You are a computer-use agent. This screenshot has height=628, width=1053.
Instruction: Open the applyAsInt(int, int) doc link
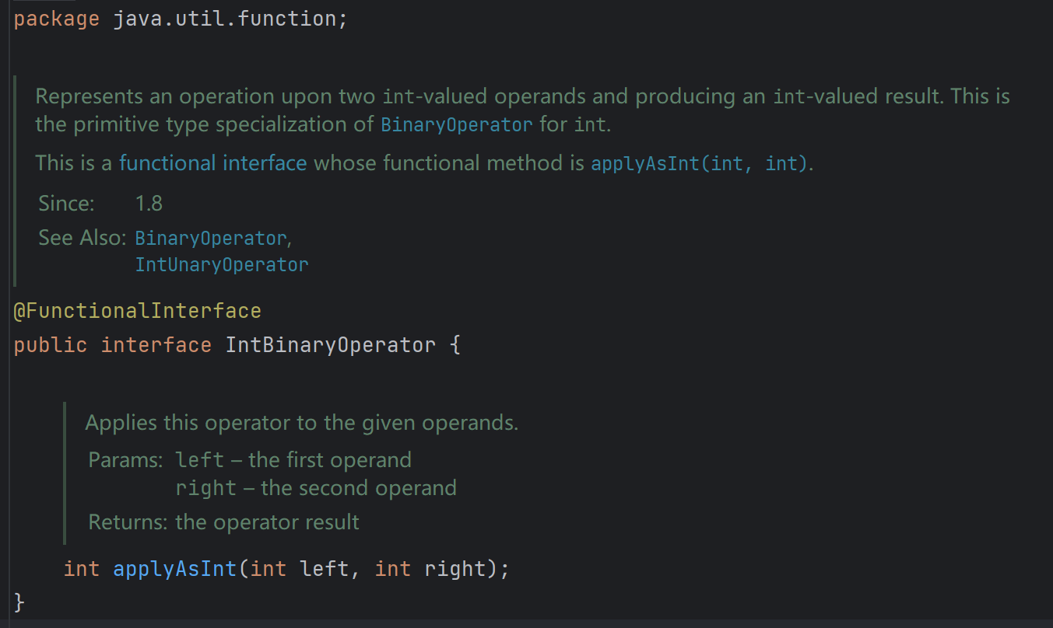click(700, 164)
